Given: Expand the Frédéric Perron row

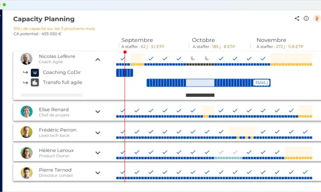Looking at the screenshot, I should coord(98,132).
